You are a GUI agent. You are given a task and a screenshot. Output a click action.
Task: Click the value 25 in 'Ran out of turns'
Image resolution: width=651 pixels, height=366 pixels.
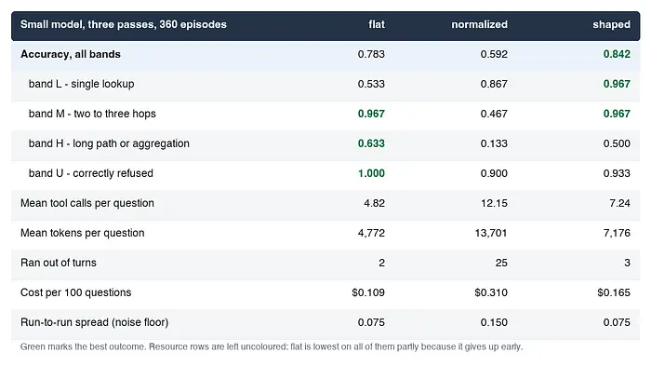[x=501, y=263]
